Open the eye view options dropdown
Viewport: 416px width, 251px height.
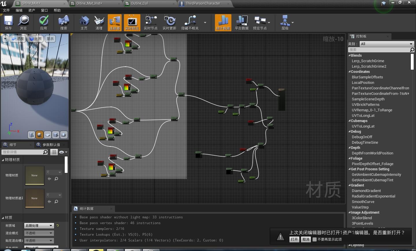[63, 152]
